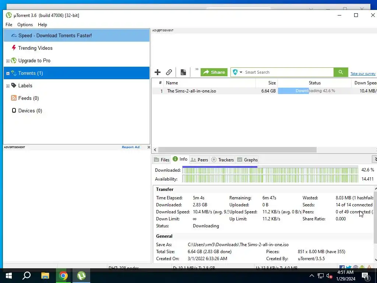The height and width of the screenshot is (283, 377).
Task: Add a torrent with the plus icon
Action: tap(158, 72)
